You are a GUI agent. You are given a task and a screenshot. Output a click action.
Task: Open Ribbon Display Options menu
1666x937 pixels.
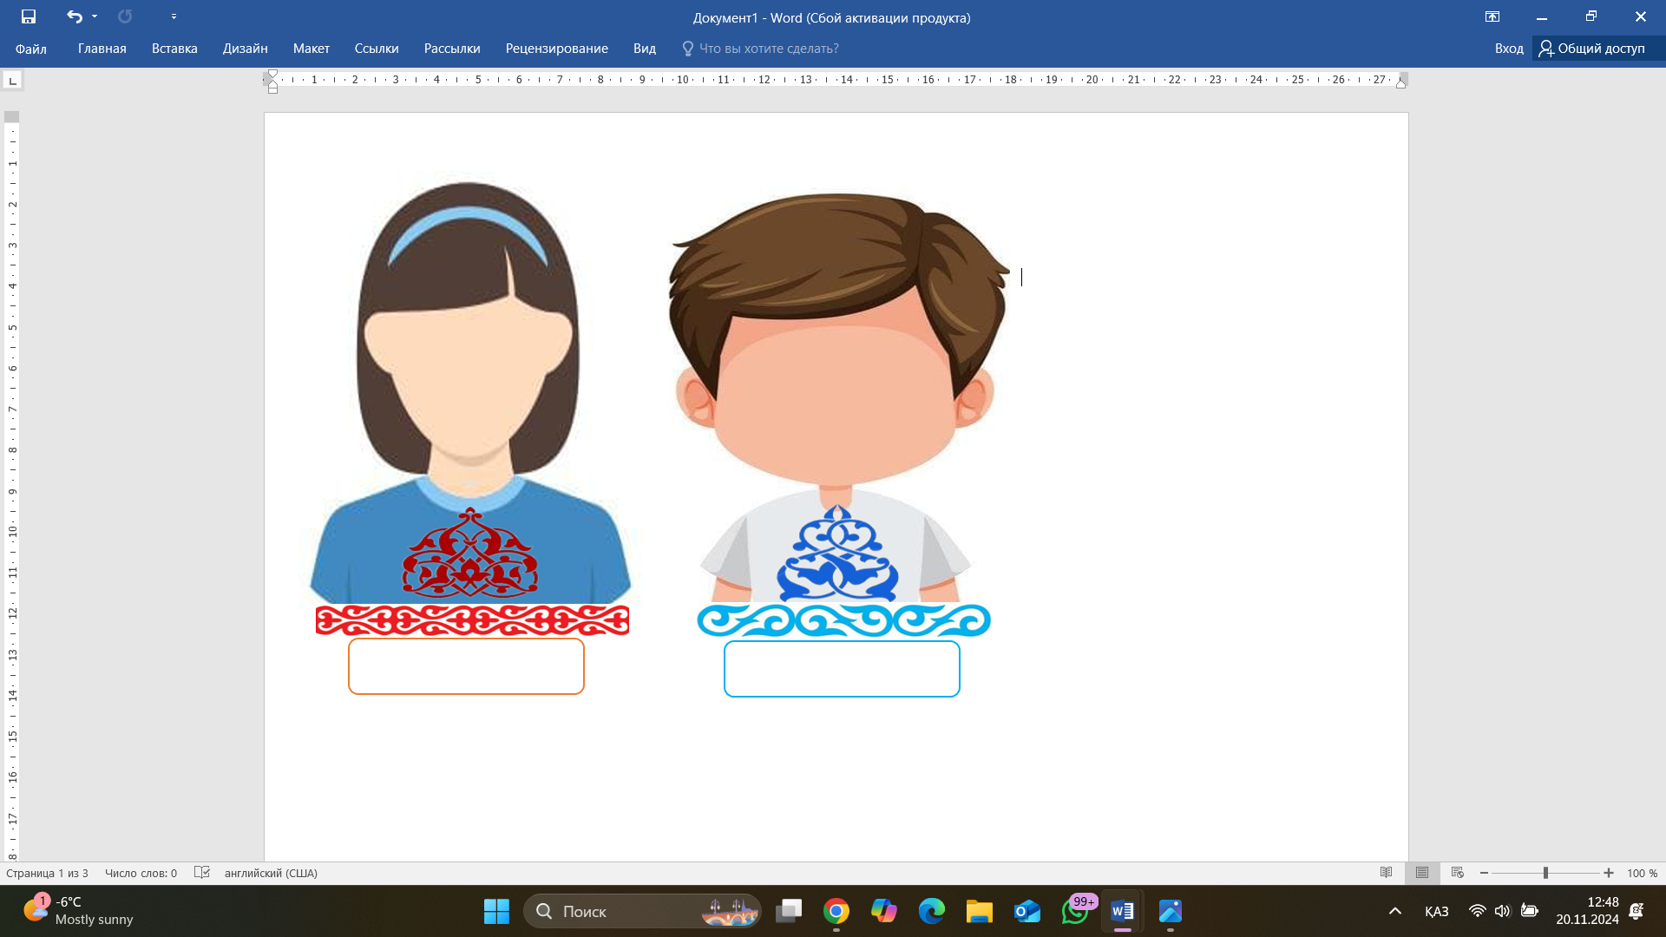pyautogui.click(x=1492, y=16)
